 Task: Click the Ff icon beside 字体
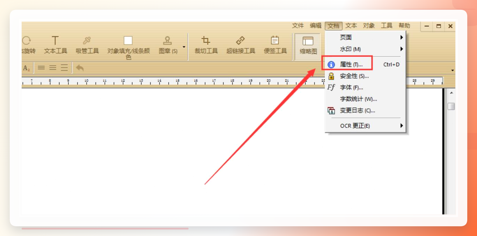331,87
